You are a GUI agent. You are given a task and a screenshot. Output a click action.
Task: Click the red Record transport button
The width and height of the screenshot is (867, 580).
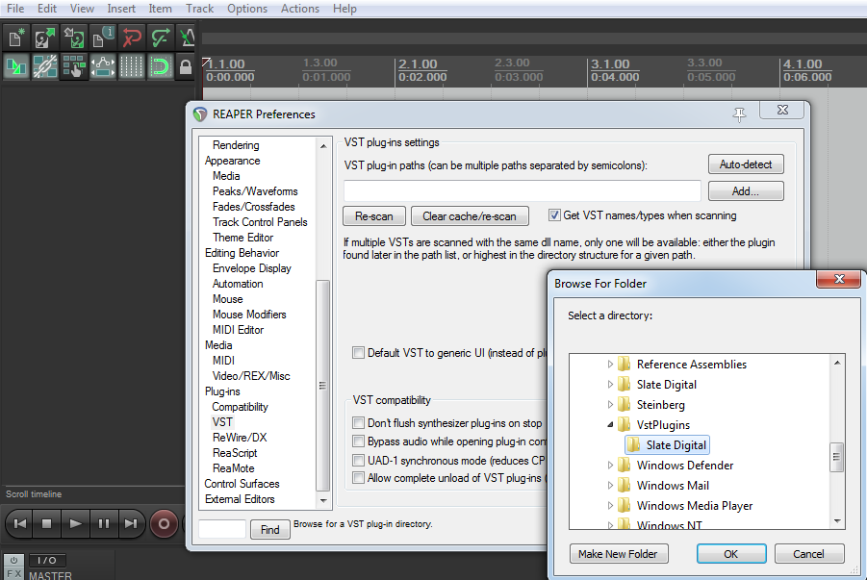point(165,523)
